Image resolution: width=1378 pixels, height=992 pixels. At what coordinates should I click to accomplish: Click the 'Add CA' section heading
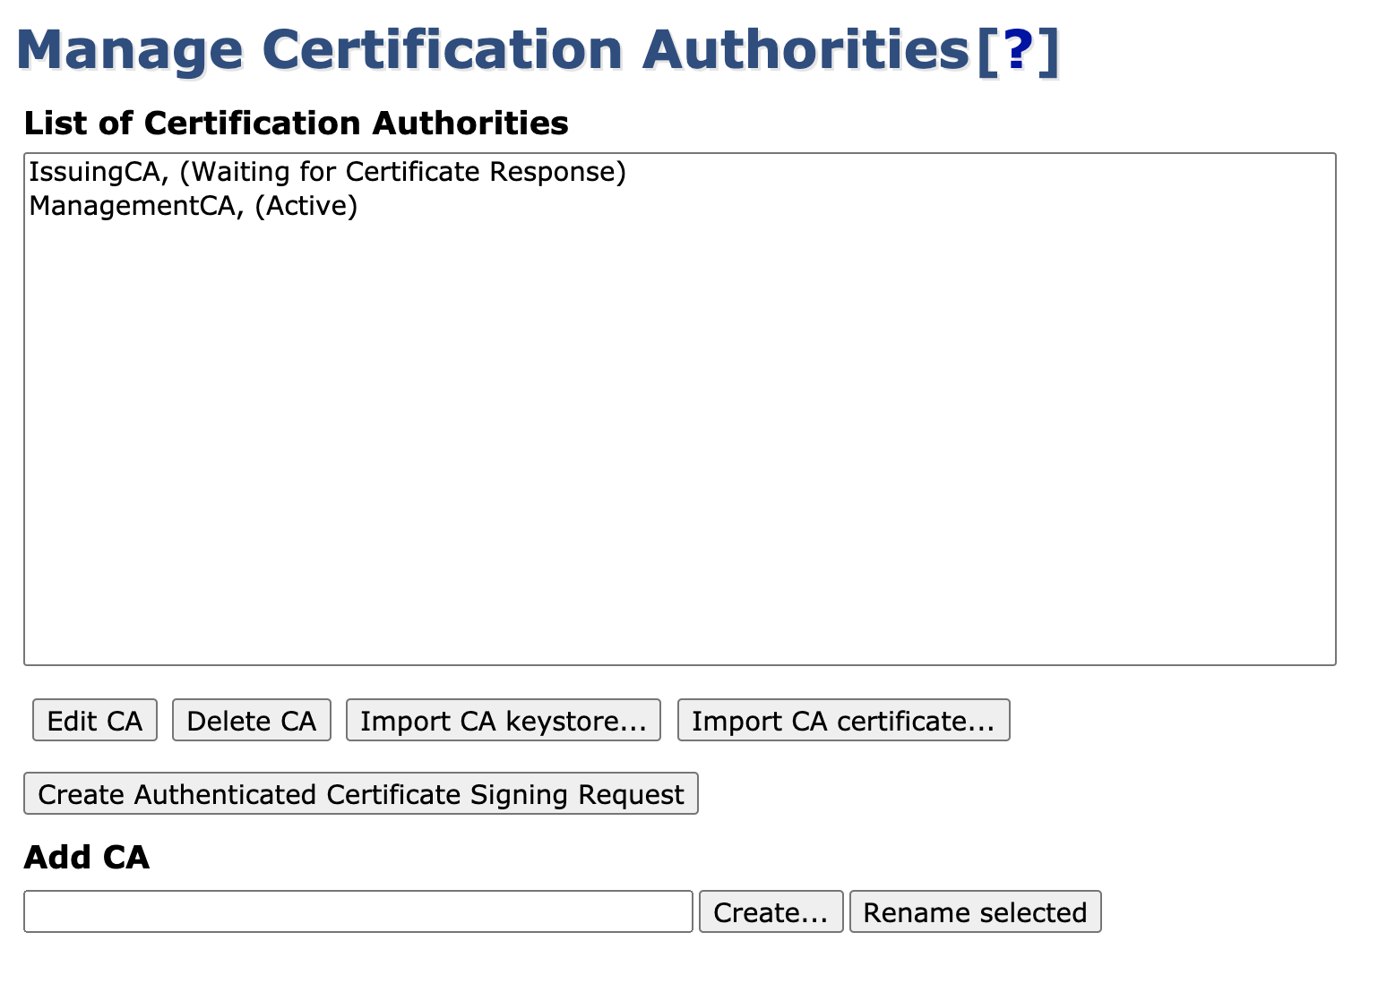tap(86, 857)
